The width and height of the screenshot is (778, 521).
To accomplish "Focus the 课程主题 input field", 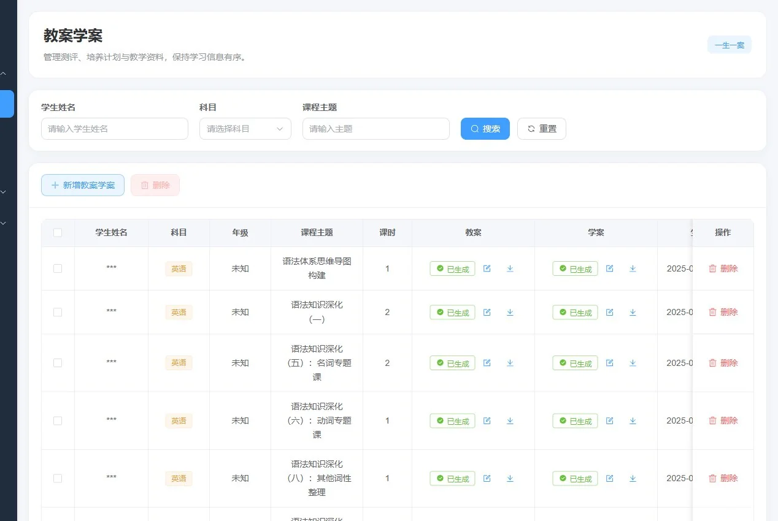I will click(x=376, y=129).
